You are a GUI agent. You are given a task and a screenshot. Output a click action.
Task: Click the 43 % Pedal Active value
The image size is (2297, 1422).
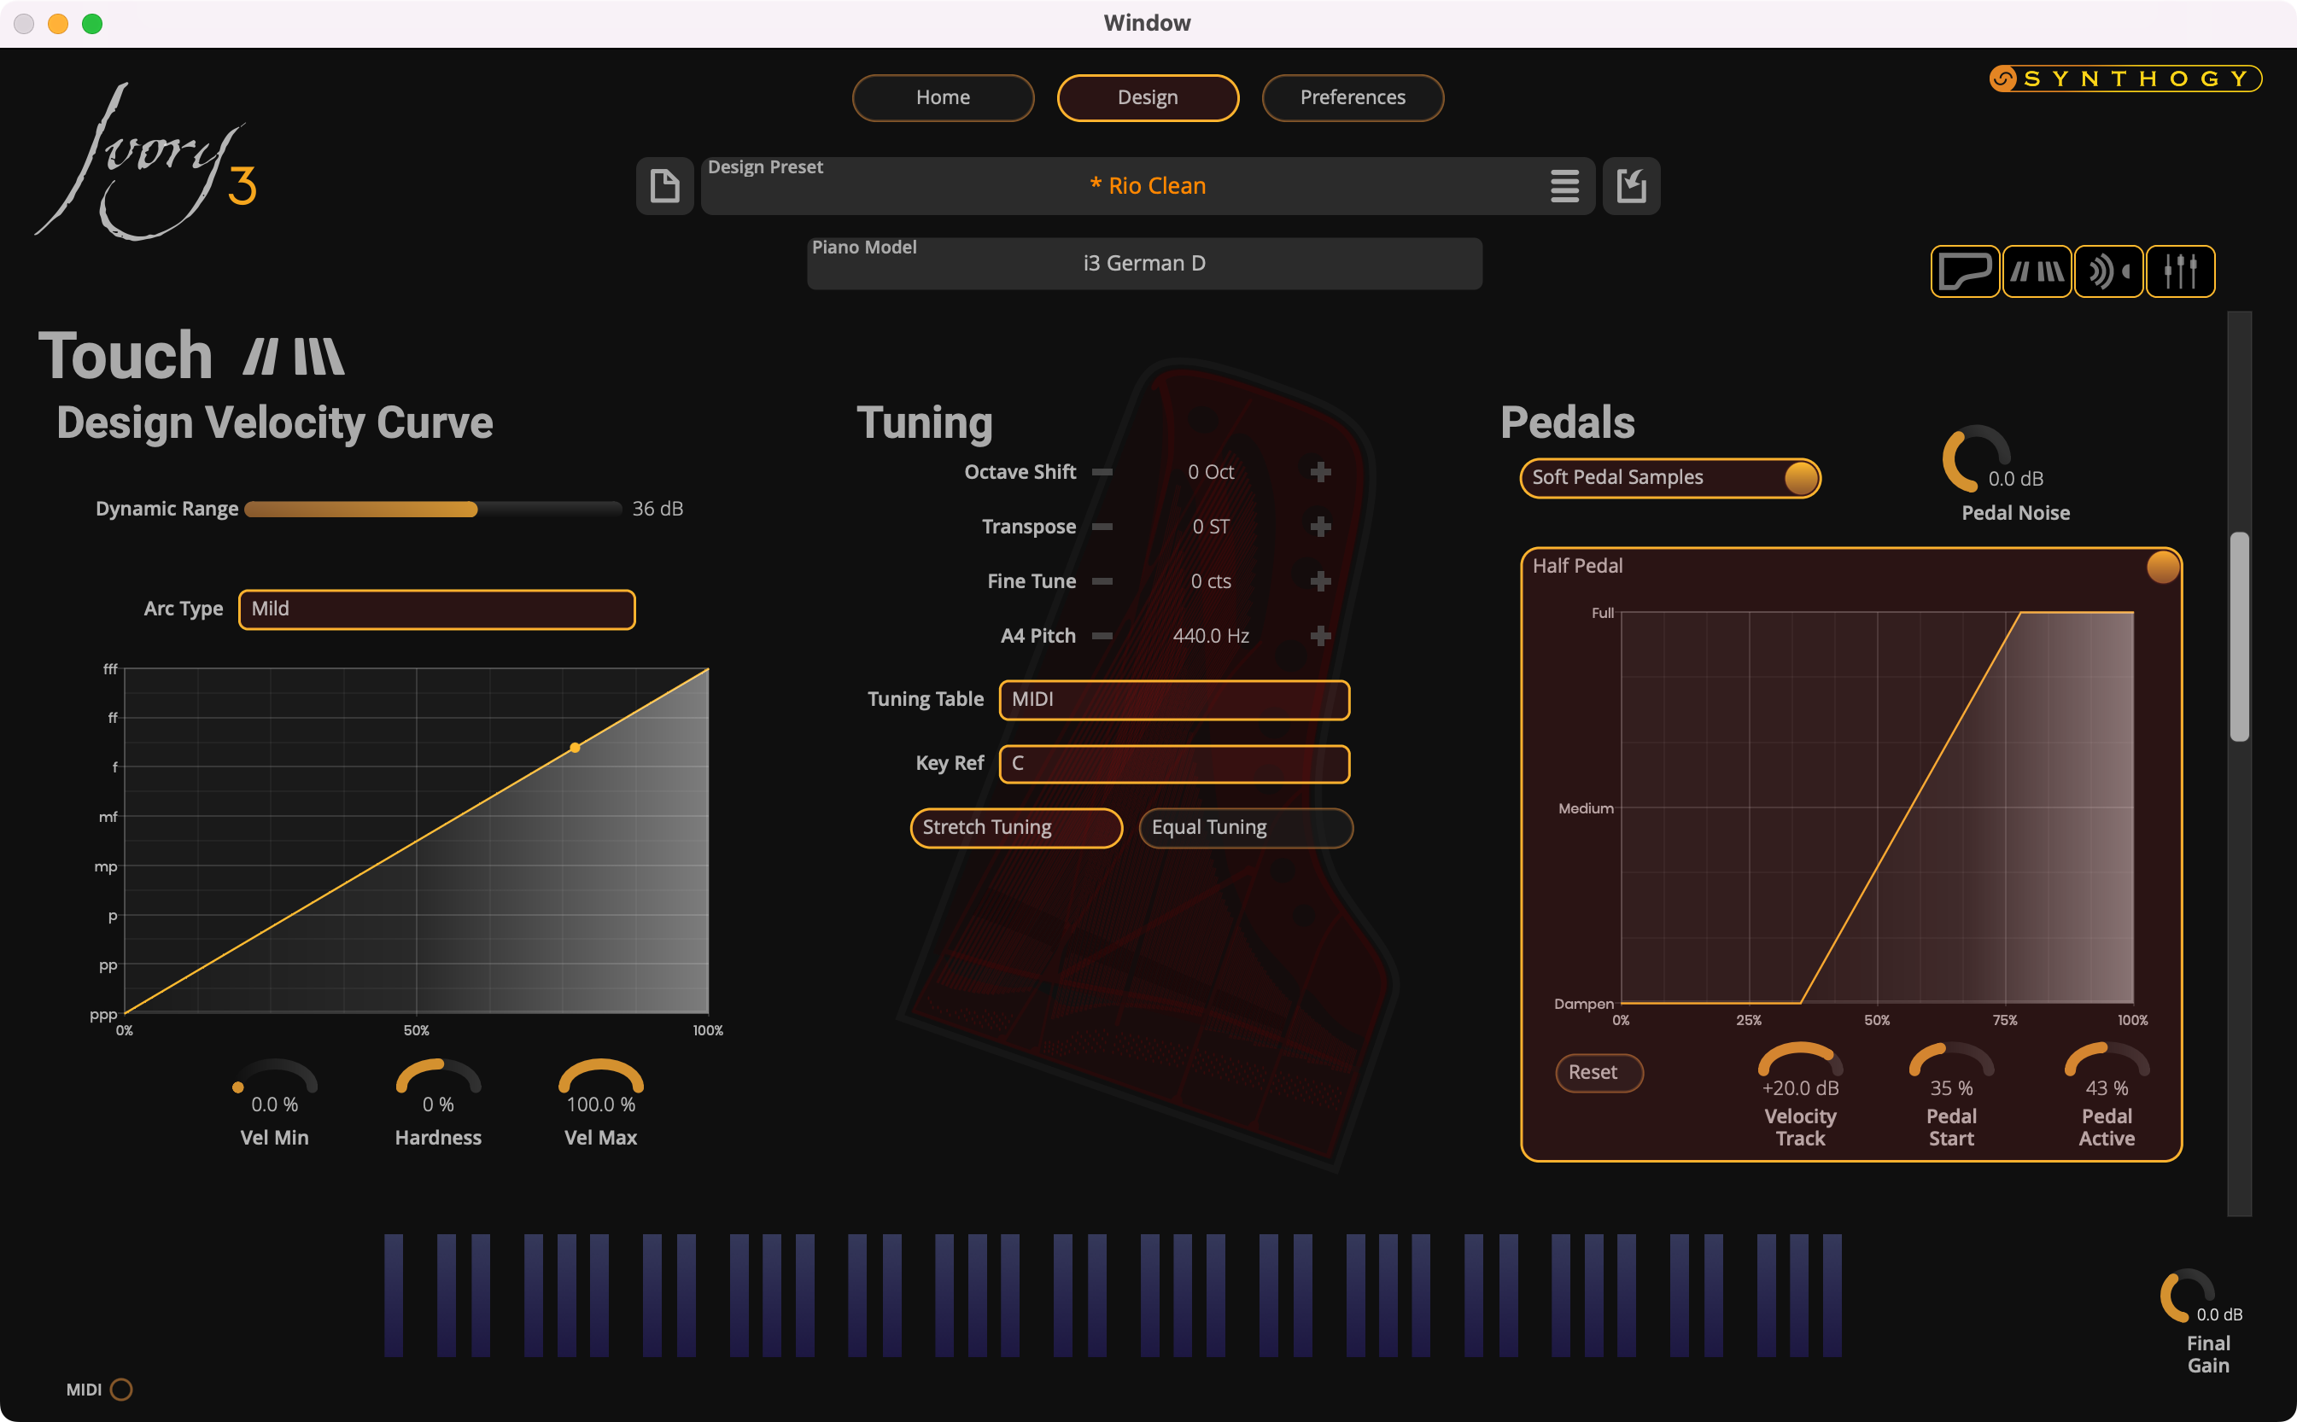pos(2107,1088)
